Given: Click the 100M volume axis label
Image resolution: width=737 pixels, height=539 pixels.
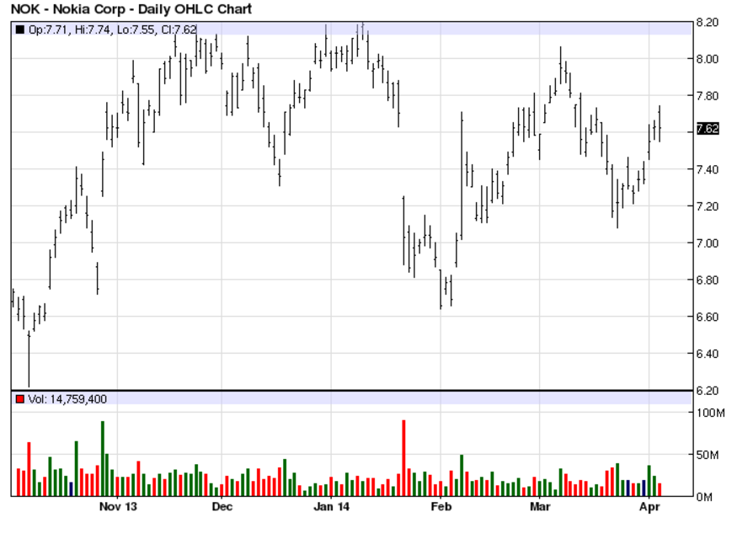Looking at the screenshot, I should (x=710, y=413).
